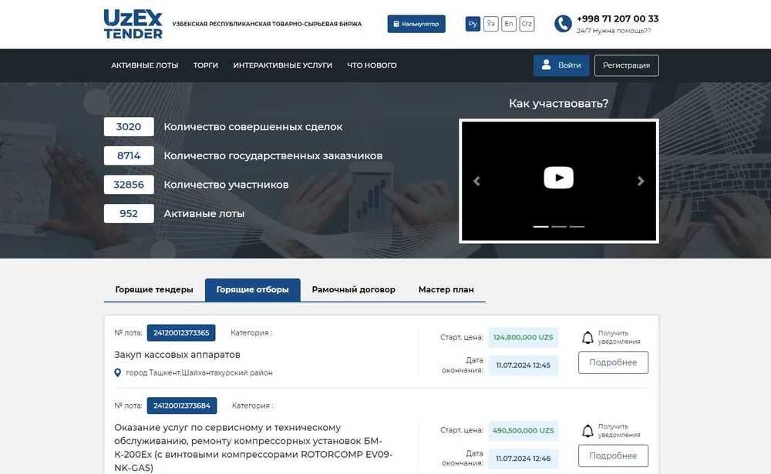The height and width of the screenshot is (474, 771).
Task: Click lot number 24120012373684 badge
Action: pos(182,406)
